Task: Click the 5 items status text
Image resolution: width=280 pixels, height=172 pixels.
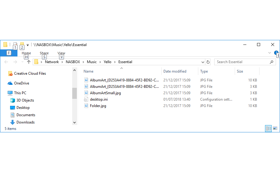Action: (10, 129)
